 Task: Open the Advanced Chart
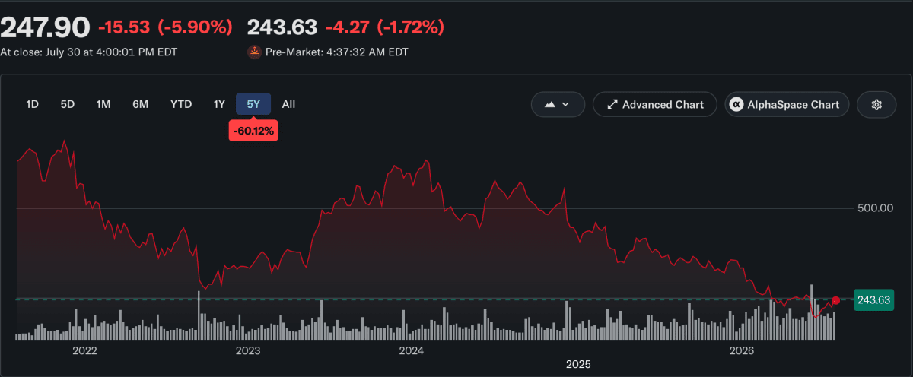pos(654,105)
